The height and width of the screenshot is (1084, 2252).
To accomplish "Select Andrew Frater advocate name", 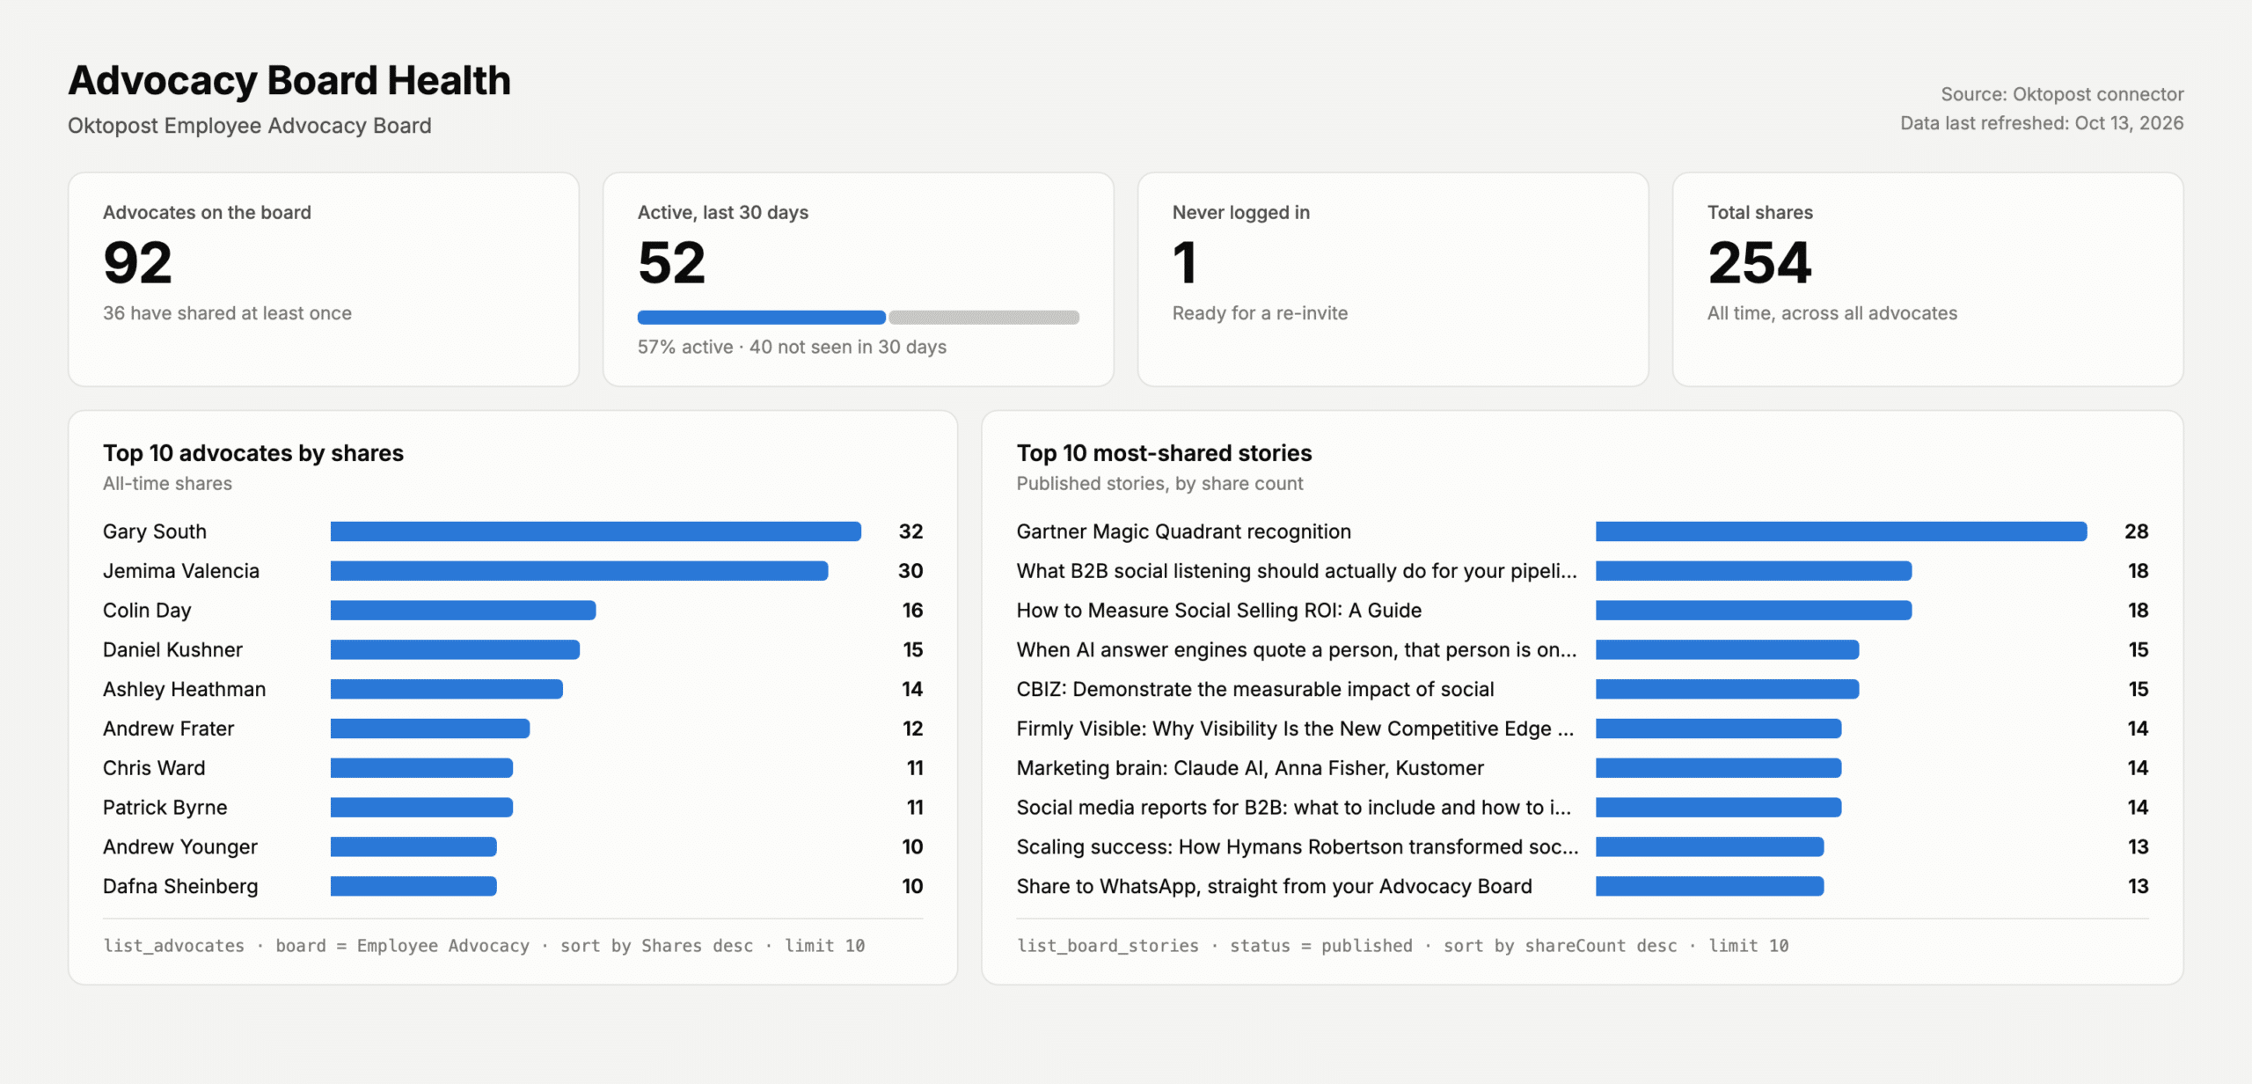I will tap(168, 729).
